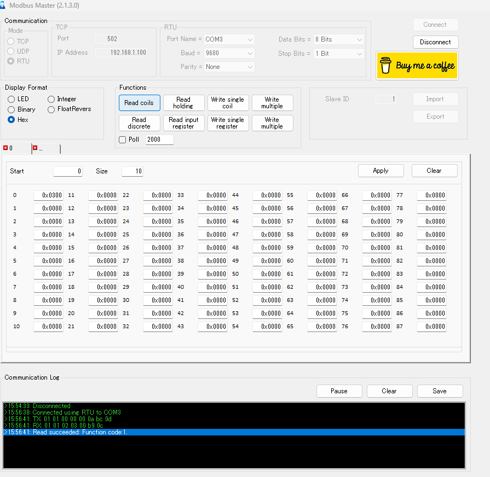
Task: Select the LED display format
Action: coord(11,99)
